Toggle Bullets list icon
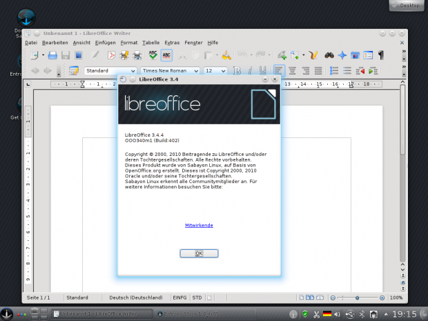Screen dimensions: 428x321 (x=347, y=70)
